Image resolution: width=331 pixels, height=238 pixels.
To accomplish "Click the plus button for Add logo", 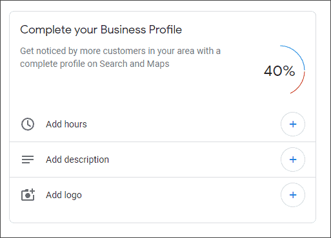I will pyautogui.click(x=293, y=195).
